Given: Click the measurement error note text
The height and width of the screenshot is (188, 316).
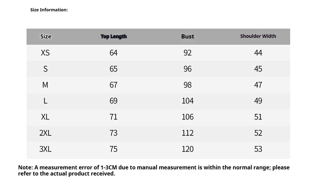Looking at the screenshot, I should [x=153, y=170].
